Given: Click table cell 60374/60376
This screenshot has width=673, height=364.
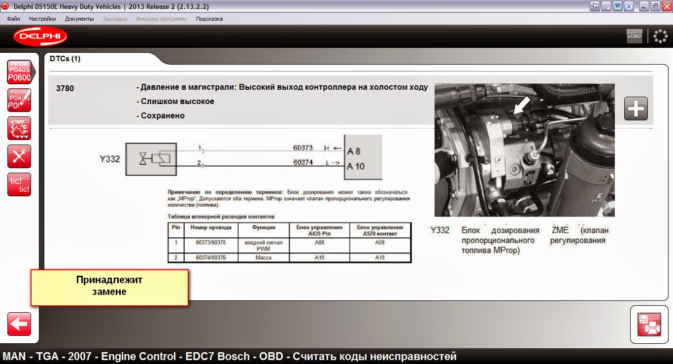Looking at the screenshot, I should point(210,257).
